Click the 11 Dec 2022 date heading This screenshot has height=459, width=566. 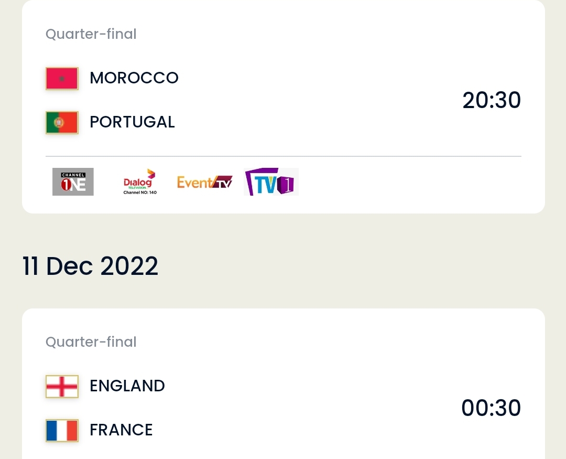pos(90,266)
